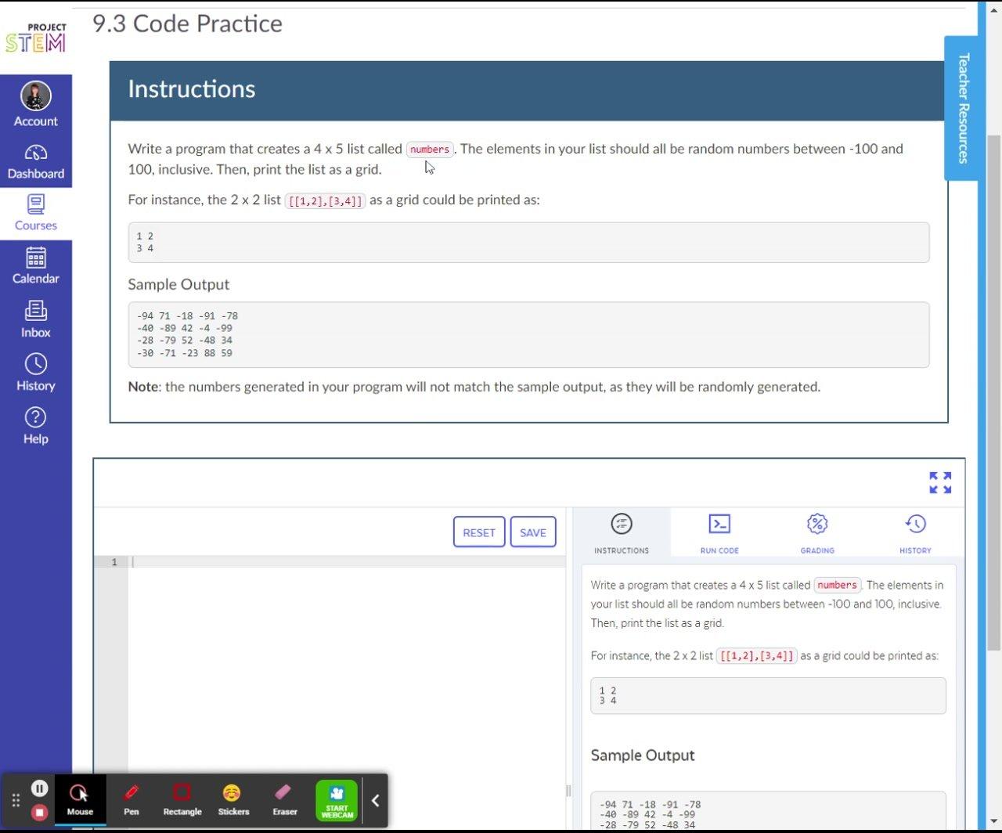
Task: Click into code editor line 1
Action: click(344, 562)
